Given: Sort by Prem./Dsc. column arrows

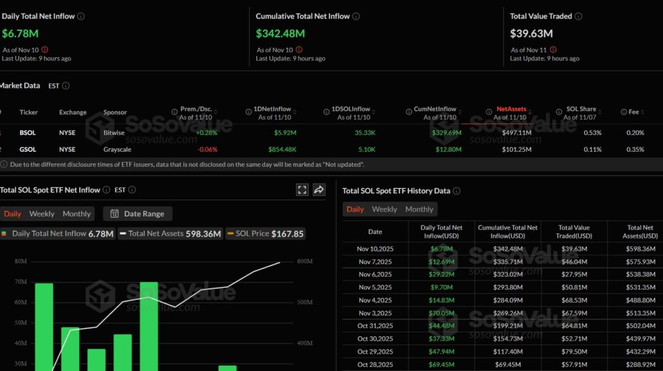Looking at the screenshot, I should (216, 112).
